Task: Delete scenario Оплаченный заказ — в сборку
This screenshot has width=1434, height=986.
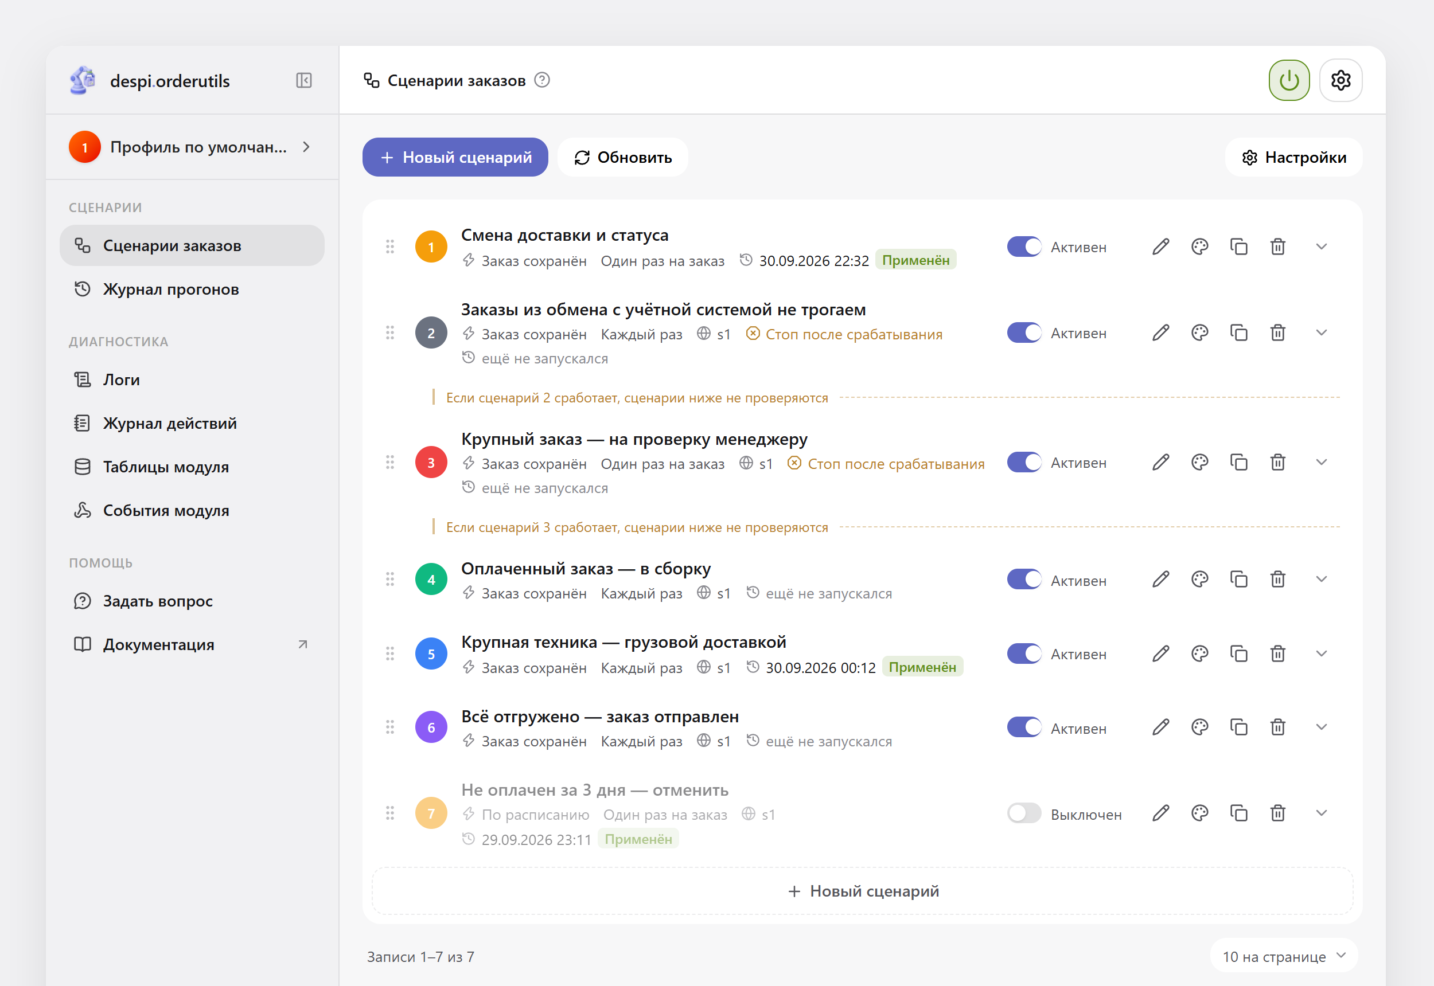Action: click(1277, 580)
